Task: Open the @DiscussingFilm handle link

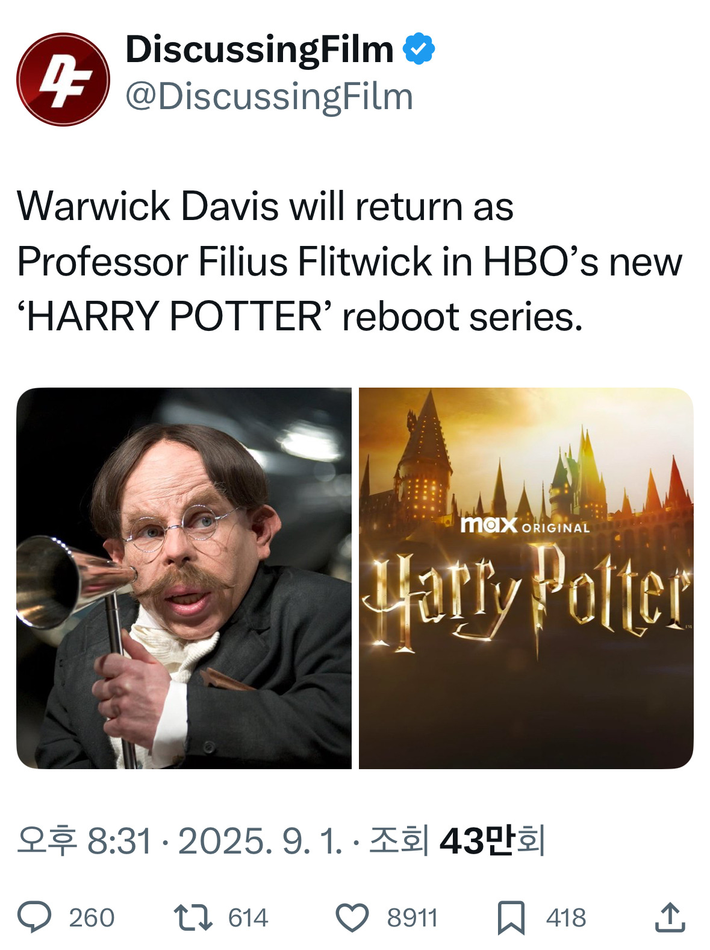Action: [x=269, y=96]
